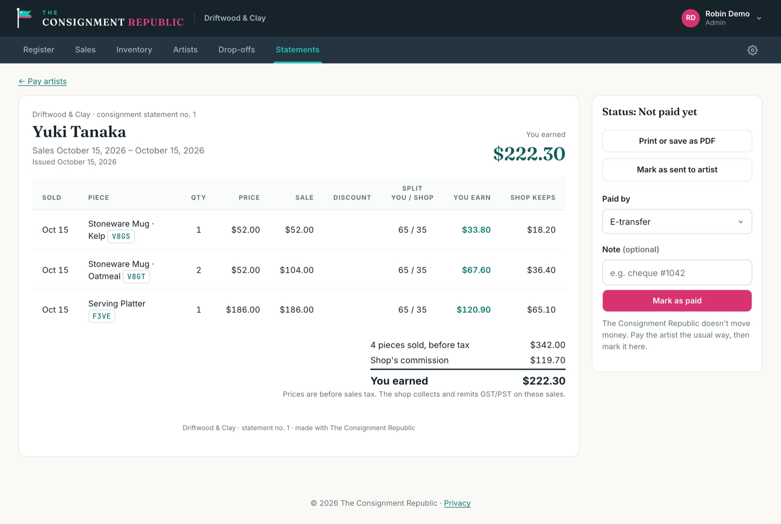Click the $120.90 you-earn amount
Image resolution: width=781 pixels, height=524 pixels.
click(473, 309)
